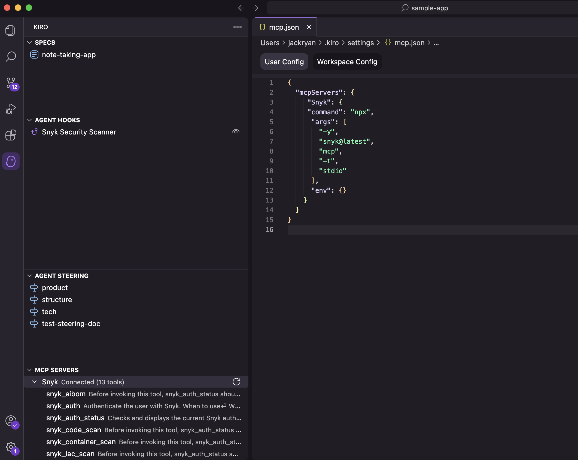This screenshot has height=460, width=578.
Task: Open Run and Debug bug icon
Action: click(x=11, y=109)
